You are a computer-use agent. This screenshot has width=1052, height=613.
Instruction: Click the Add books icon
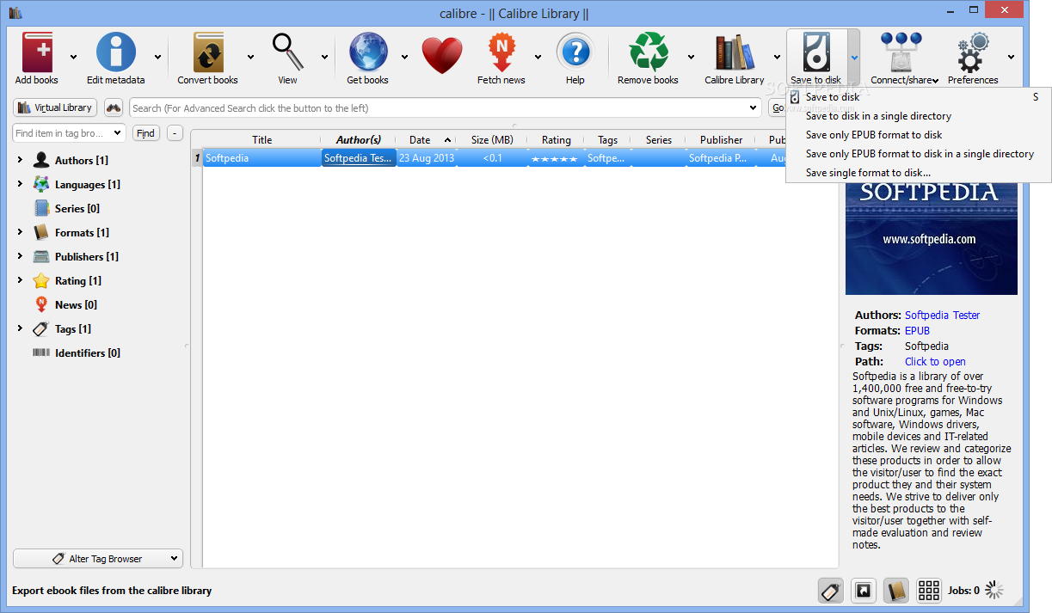[x=36, y=53]
